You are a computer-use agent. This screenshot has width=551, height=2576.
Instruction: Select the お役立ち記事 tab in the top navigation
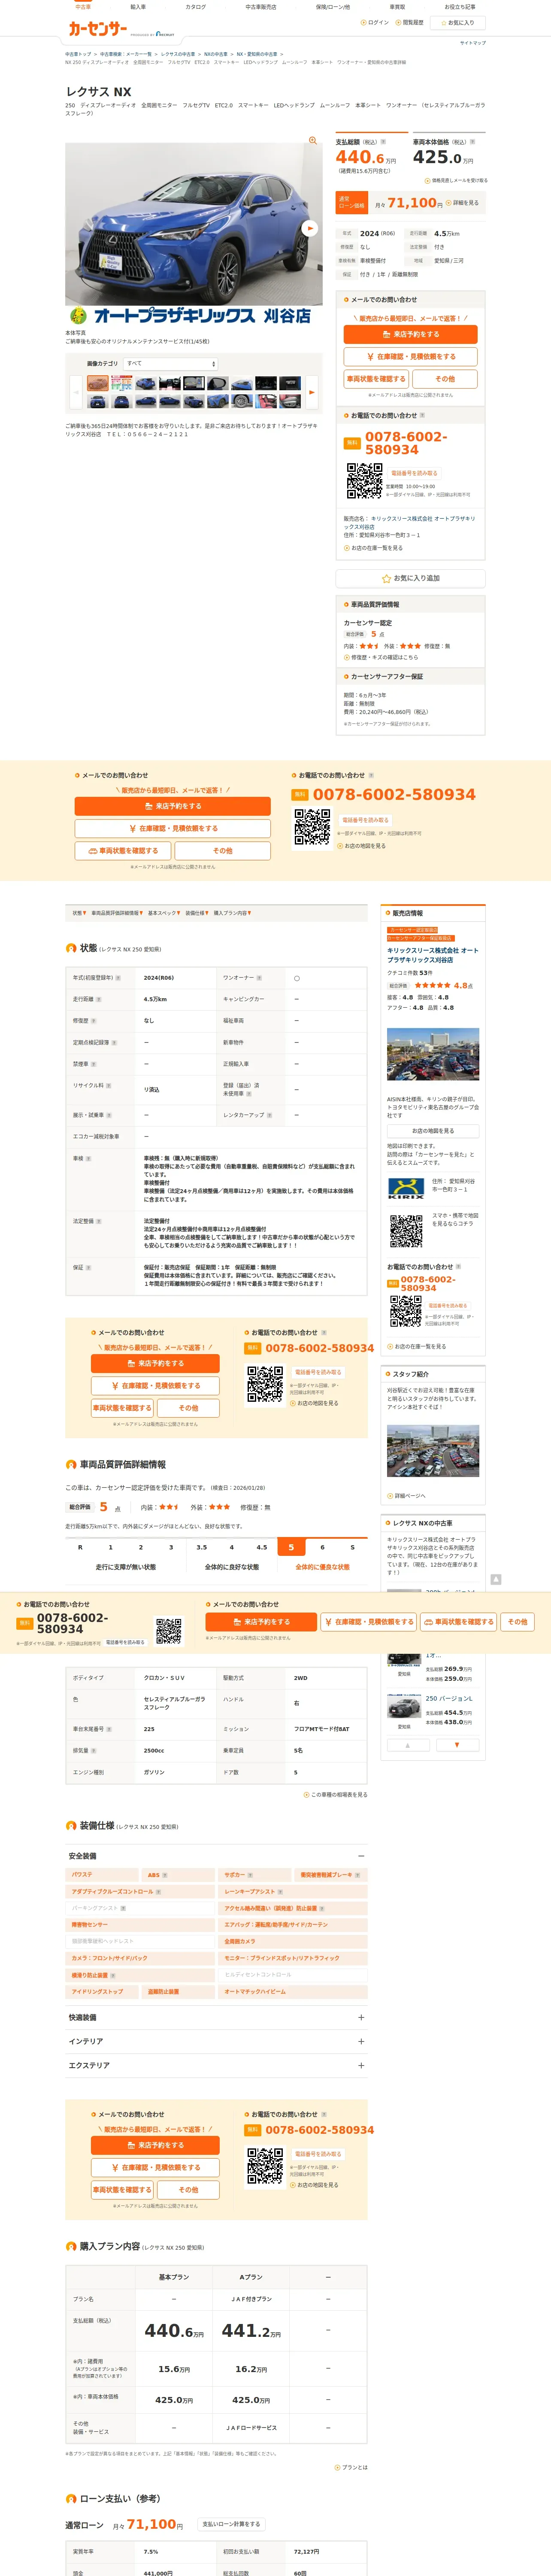pyautogui.click(x=460, y=7)
